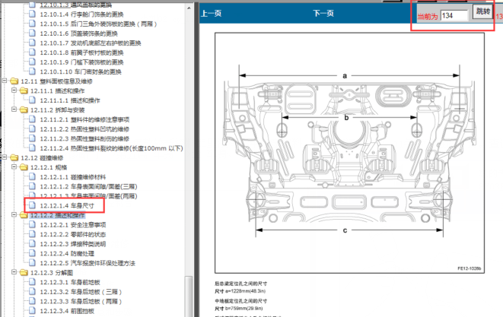This screenshot has height=317, width=503.
Task: Open 12.11.2.4 热固性塑料裂纹的维修
Action: [x=111, y=148]
